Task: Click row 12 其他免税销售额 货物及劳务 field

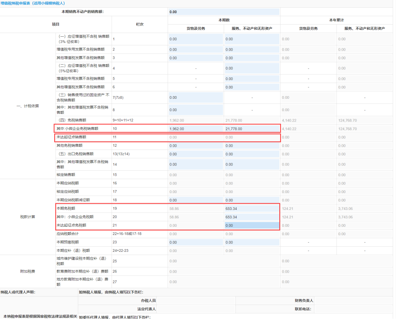Action: coord(196,146)
